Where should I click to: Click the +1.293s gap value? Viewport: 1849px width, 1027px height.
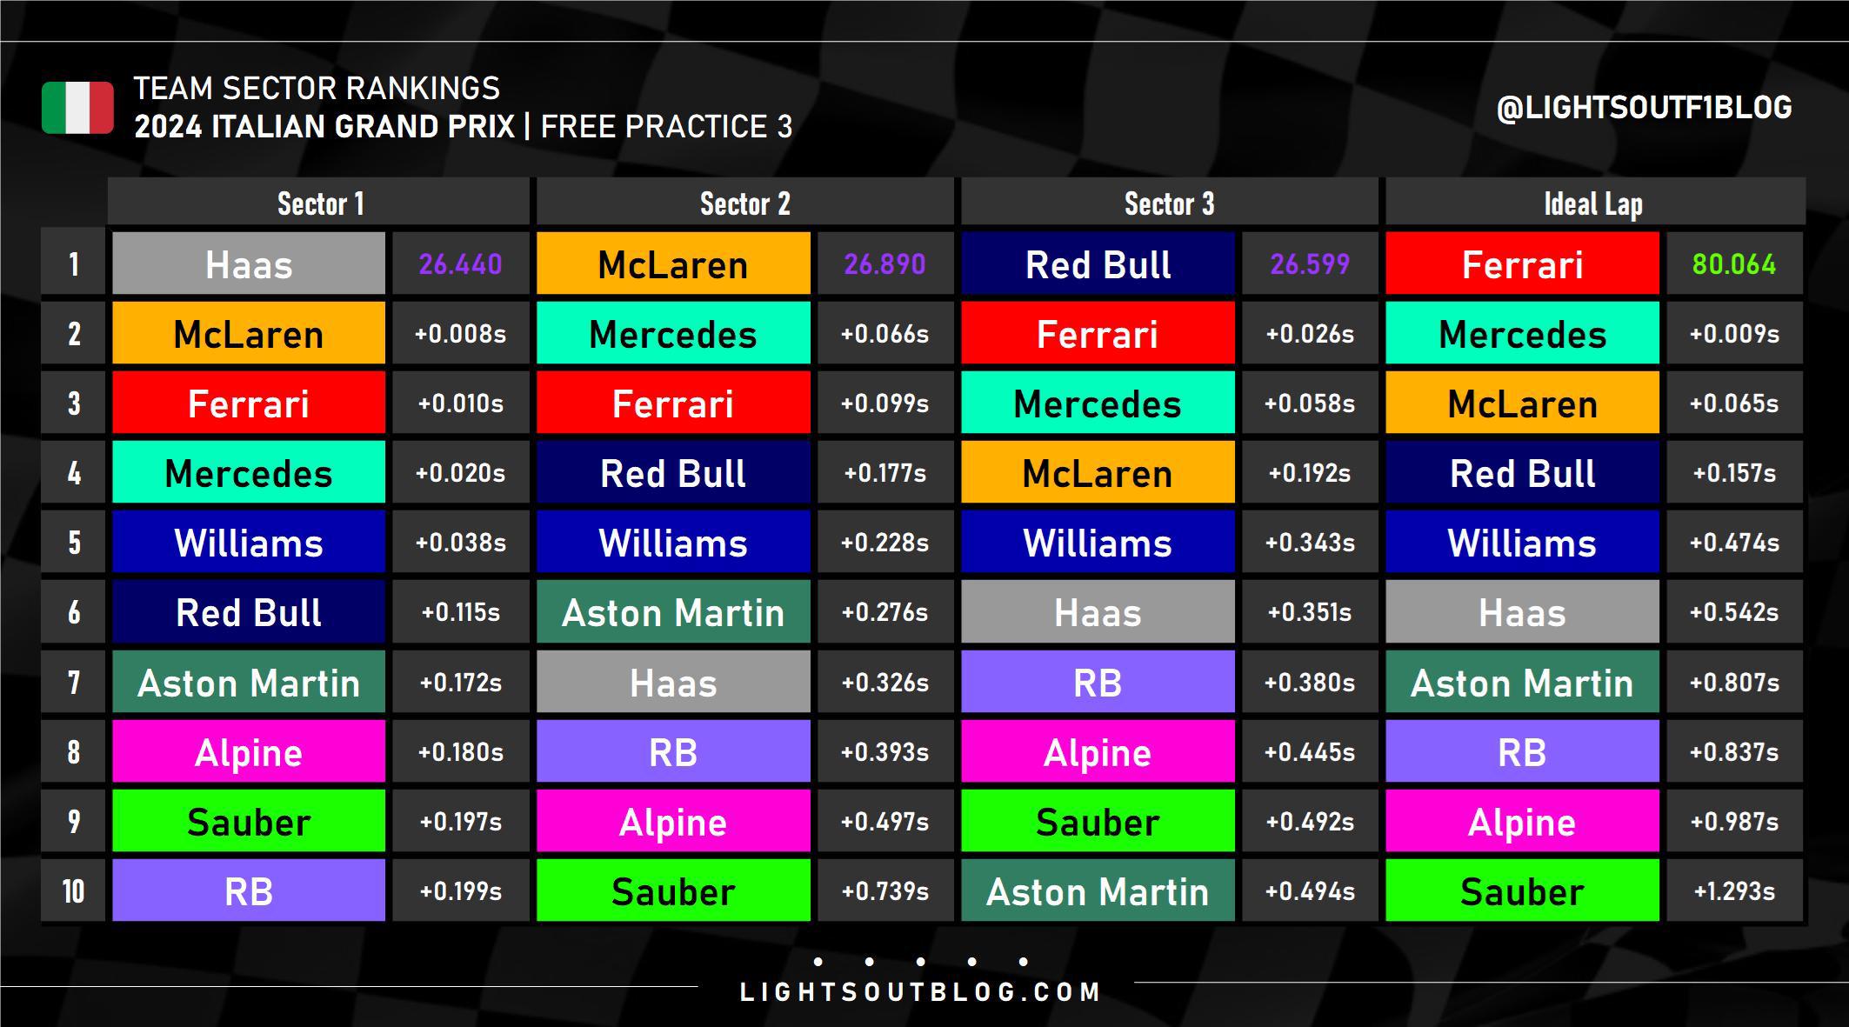click(x=1734, y=890)
